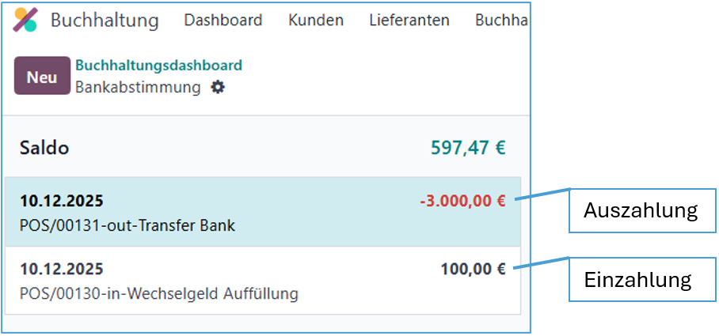Go to Buchhaltungsdashboard breadcrumb link

click(x=158, y=66)
